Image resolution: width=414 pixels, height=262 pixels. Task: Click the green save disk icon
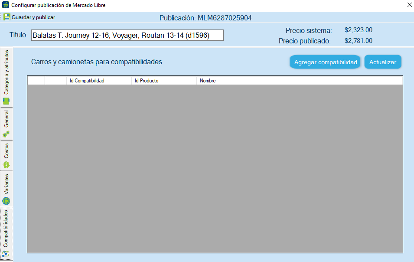[7, 17]
